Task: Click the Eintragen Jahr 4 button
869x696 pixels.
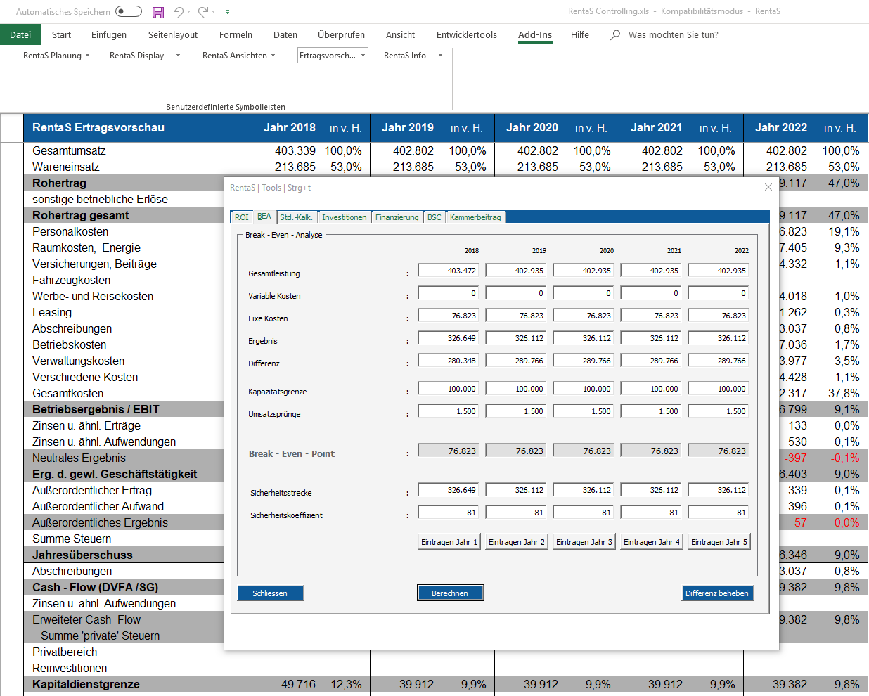Action: (x=652, y=542)
